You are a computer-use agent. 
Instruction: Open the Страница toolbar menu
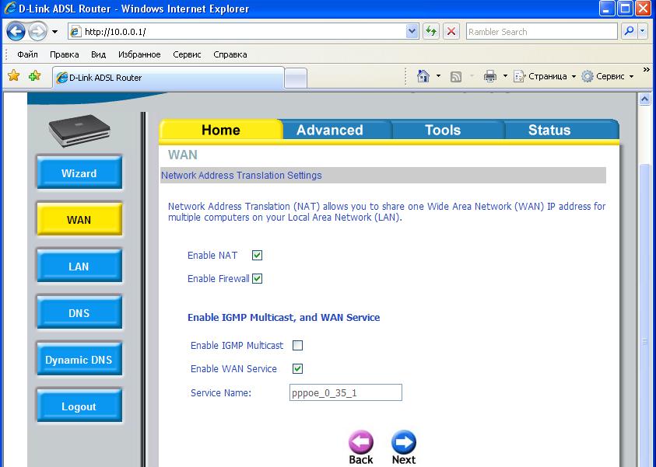click(x=545, y=76)
